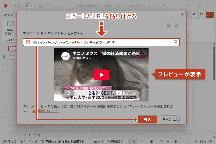Click the 50% zoom level

203,142
